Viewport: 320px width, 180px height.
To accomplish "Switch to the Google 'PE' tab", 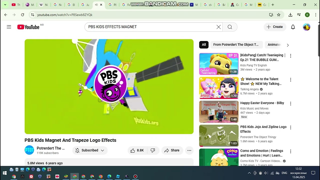I will tap(112, 5).
